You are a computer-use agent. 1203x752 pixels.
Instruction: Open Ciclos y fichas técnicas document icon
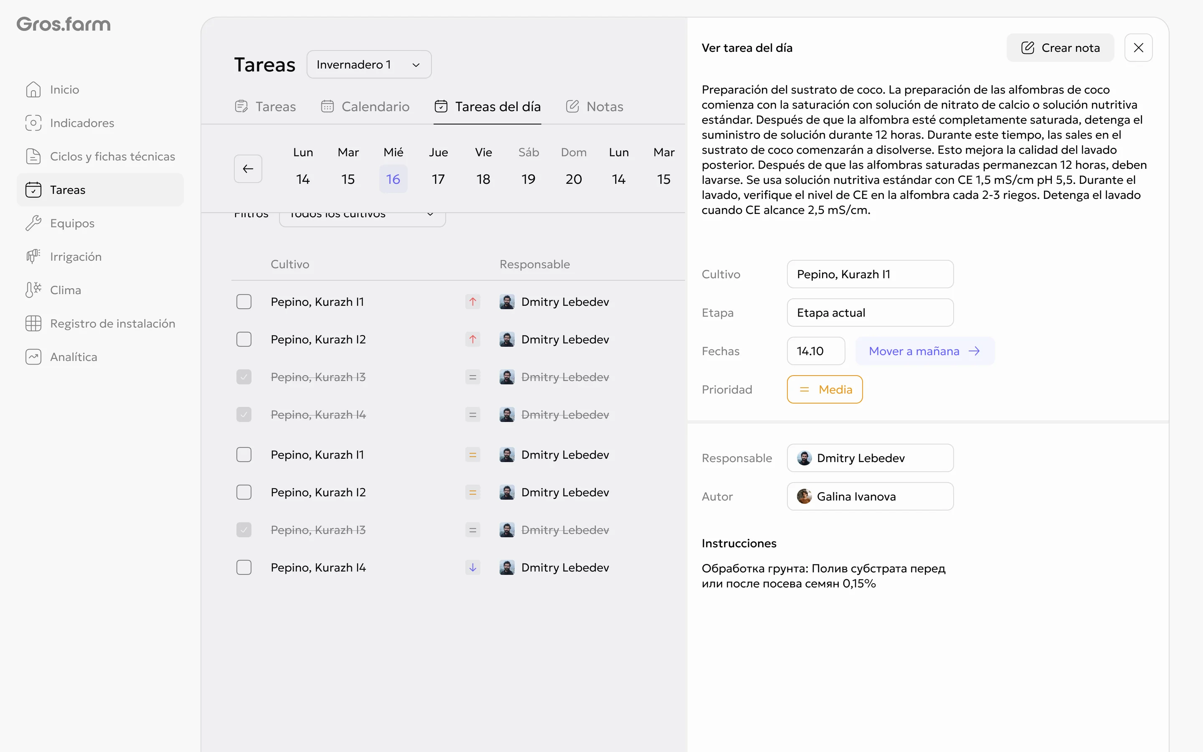(x=33, y=156)
